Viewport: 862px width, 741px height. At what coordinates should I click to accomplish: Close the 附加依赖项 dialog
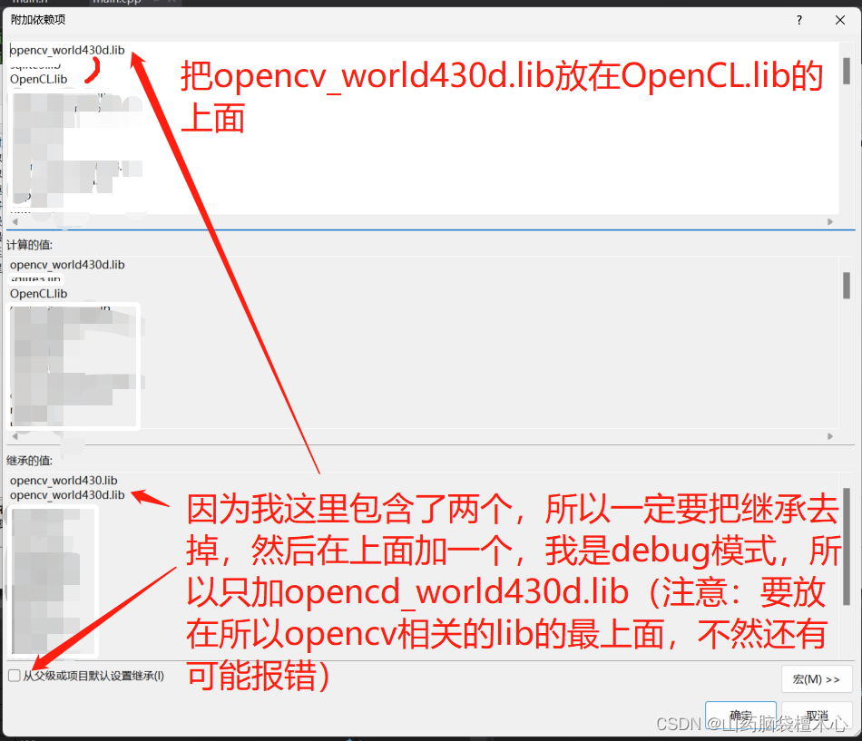(x=839, y=20)
